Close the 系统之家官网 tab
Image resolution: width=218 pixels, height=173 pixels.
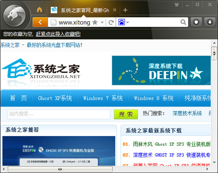click(x=115, y=10)
